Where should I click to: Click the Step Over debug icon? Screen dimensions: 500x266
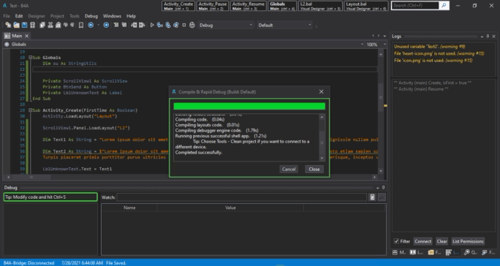click(168, 25)
